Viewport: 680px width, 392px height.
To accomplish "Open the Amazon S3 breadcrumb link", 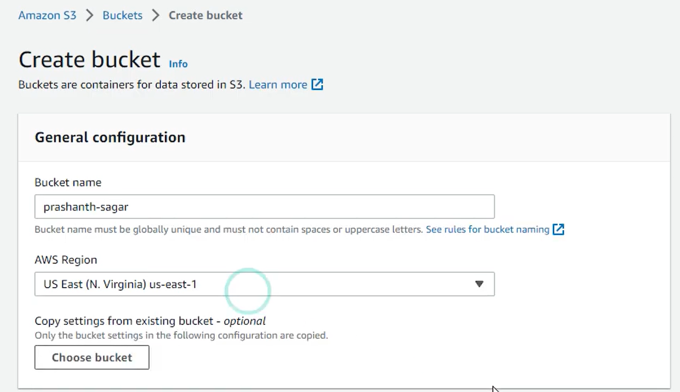I will [x=47, y=15].
